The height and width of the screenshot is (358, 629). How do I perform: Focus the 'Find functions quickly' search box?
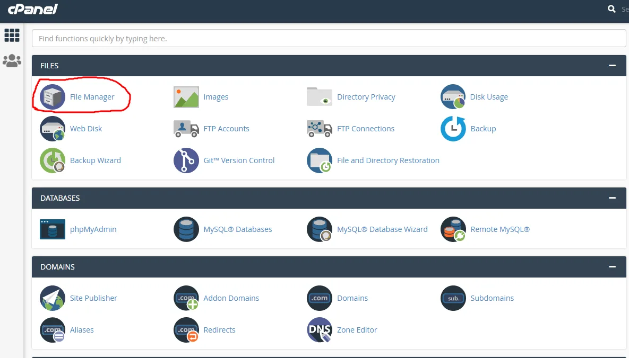click(329, 39)
